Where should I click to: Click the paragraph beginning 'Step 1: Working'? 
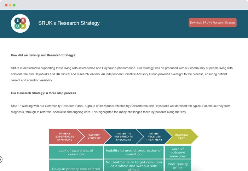click(x=121, y=109)
